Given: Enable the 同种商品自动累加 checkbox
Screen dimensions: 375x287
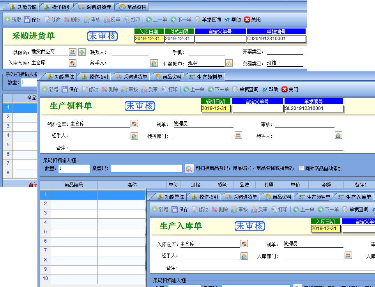Looking at the screenshot, I should click(301, 168).
